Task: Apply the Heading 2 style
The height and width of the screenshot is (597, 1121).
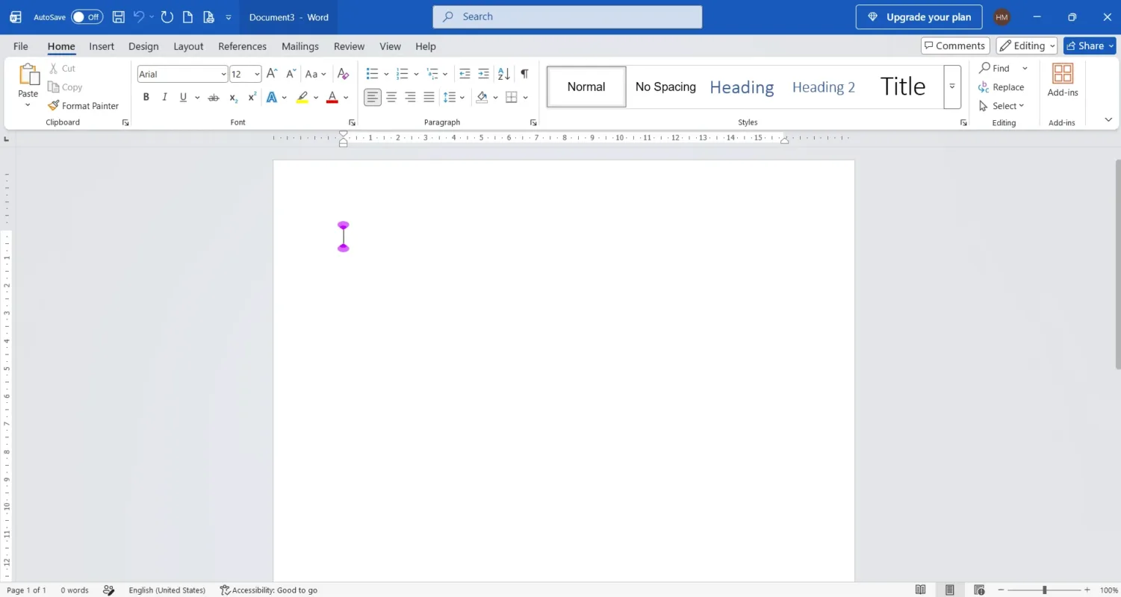Action: point(823,87)
